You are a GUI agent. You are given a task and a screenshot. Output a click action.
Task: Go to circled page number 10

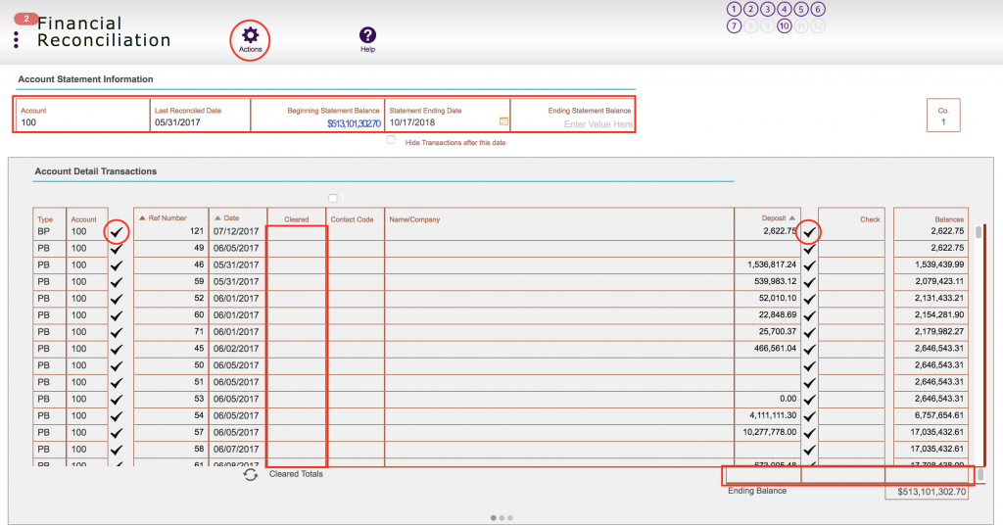784,26
